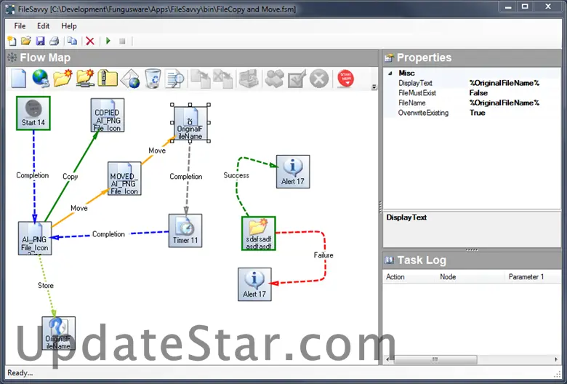The height and width of the screenshot is (384, 567).
Task: Select the AI_PNG File_Icon source node
Action: point(35,238)
